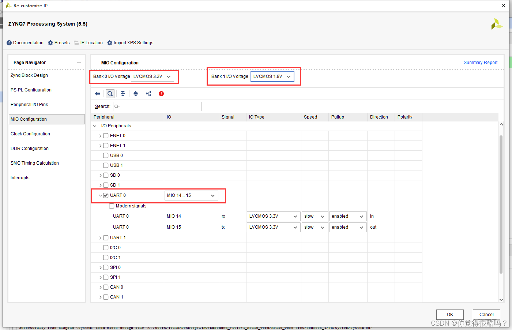Go to Zynq Block Design page
The width and height of the screenshot is (512, 330).
click(29, 75)
